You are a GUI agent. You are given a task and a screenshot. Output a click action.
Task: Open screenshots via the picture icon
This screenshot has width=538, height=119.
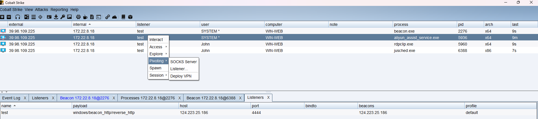[x=69, y=17]
